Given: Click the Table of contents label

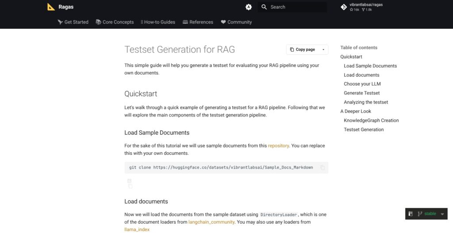Looking at the screenshot, I should 359,48.
